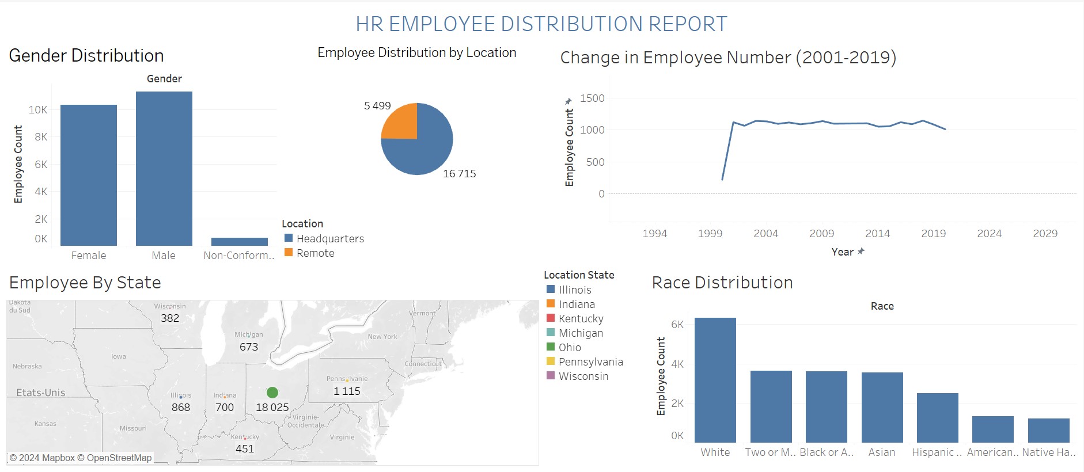Viewport: 1084px width, 472px height.
Task: Click the Illinois marker on map
Action: point(181,397)
